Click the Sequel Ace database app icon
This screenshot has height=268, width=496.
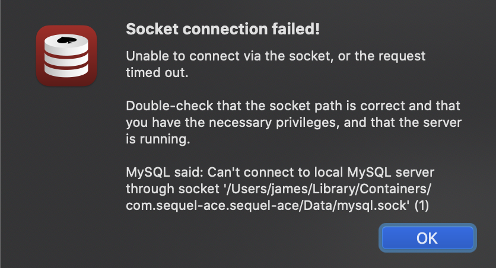tap(66, 56)
